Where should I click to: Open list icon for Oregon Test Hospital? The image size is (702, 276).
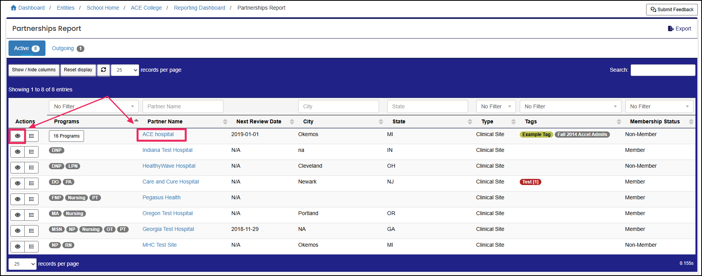tap(32, 215)
